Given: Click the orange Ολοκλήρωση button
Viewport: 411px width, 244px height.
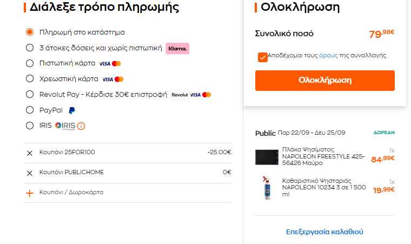Looking at the screenshot, I should 325,81.
